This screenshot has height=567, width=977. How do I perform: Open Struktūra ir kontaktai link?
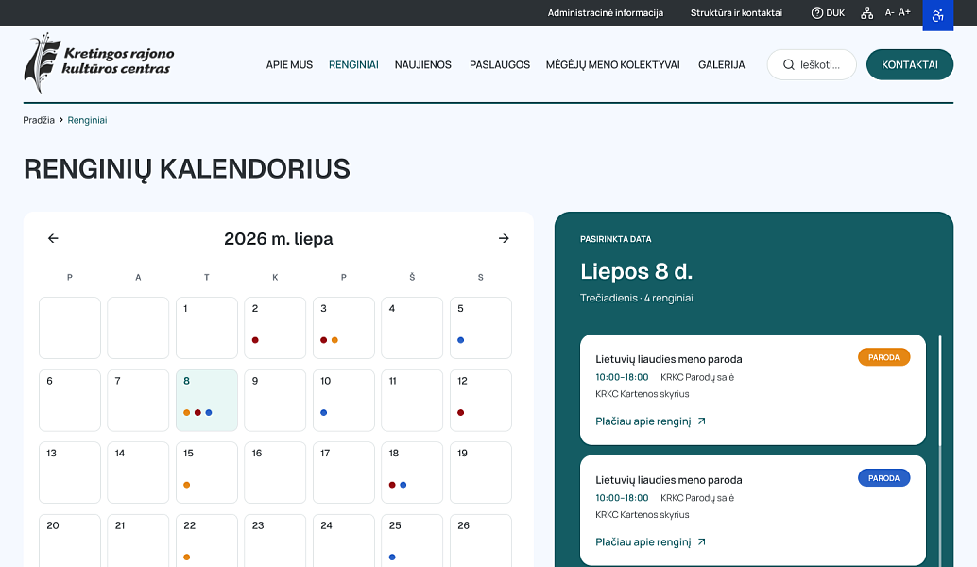736,13
